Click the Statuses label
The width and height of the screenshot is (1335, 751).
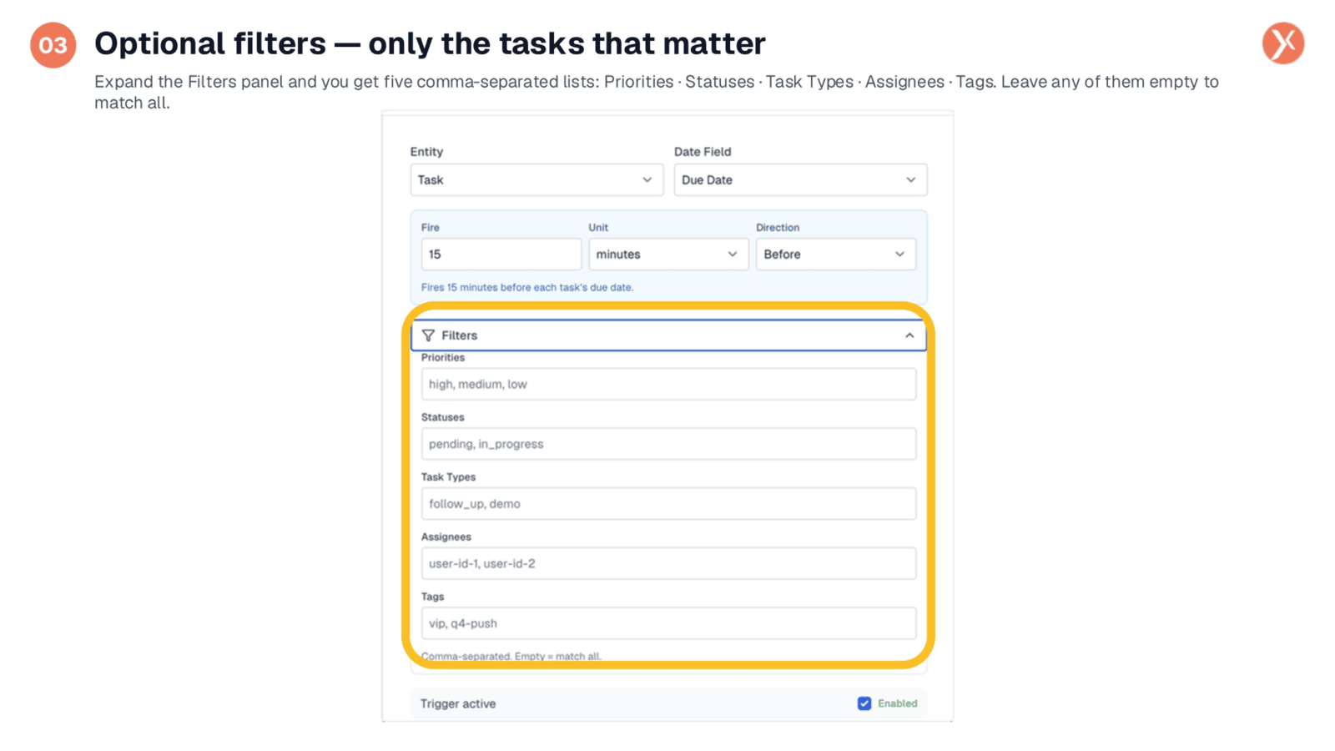point(442,417)
